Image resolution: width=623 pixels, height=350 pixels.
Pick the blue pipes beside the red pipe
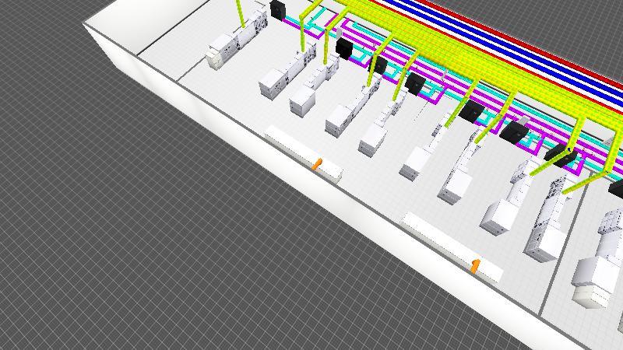(498, 39)
